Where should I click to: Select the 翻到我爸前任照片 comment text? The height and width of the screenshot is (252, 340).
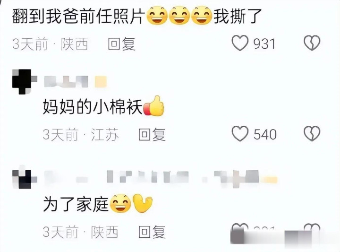pos(136,16)
